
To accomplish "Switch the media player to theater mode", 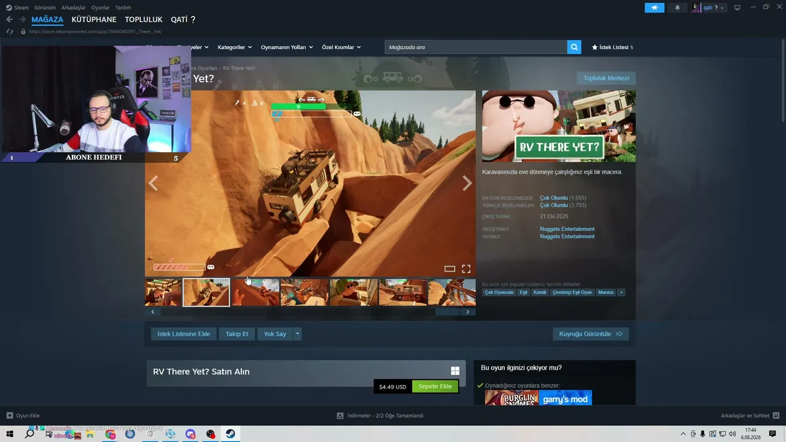I will 449,269.
